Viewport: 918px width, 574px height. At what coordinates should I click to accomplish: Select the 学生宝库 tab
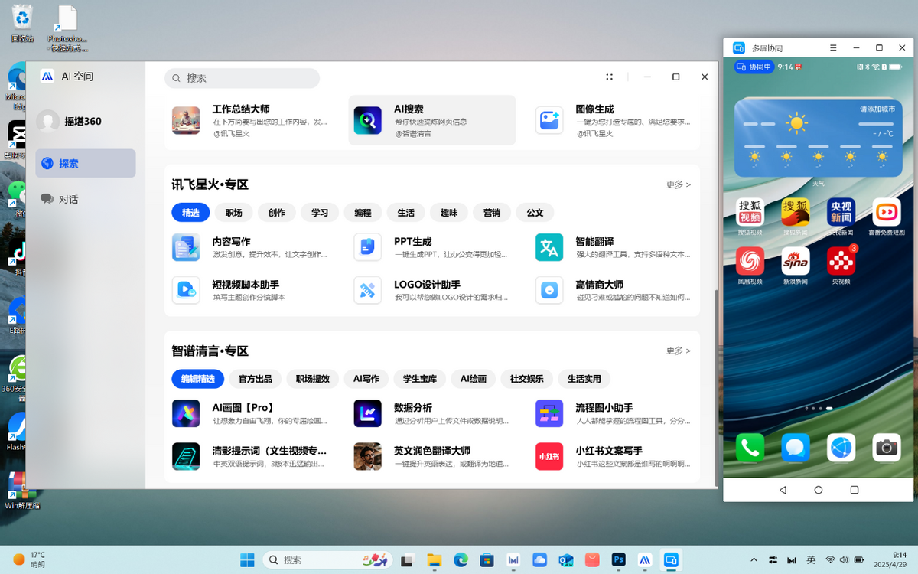click(420, 379)
